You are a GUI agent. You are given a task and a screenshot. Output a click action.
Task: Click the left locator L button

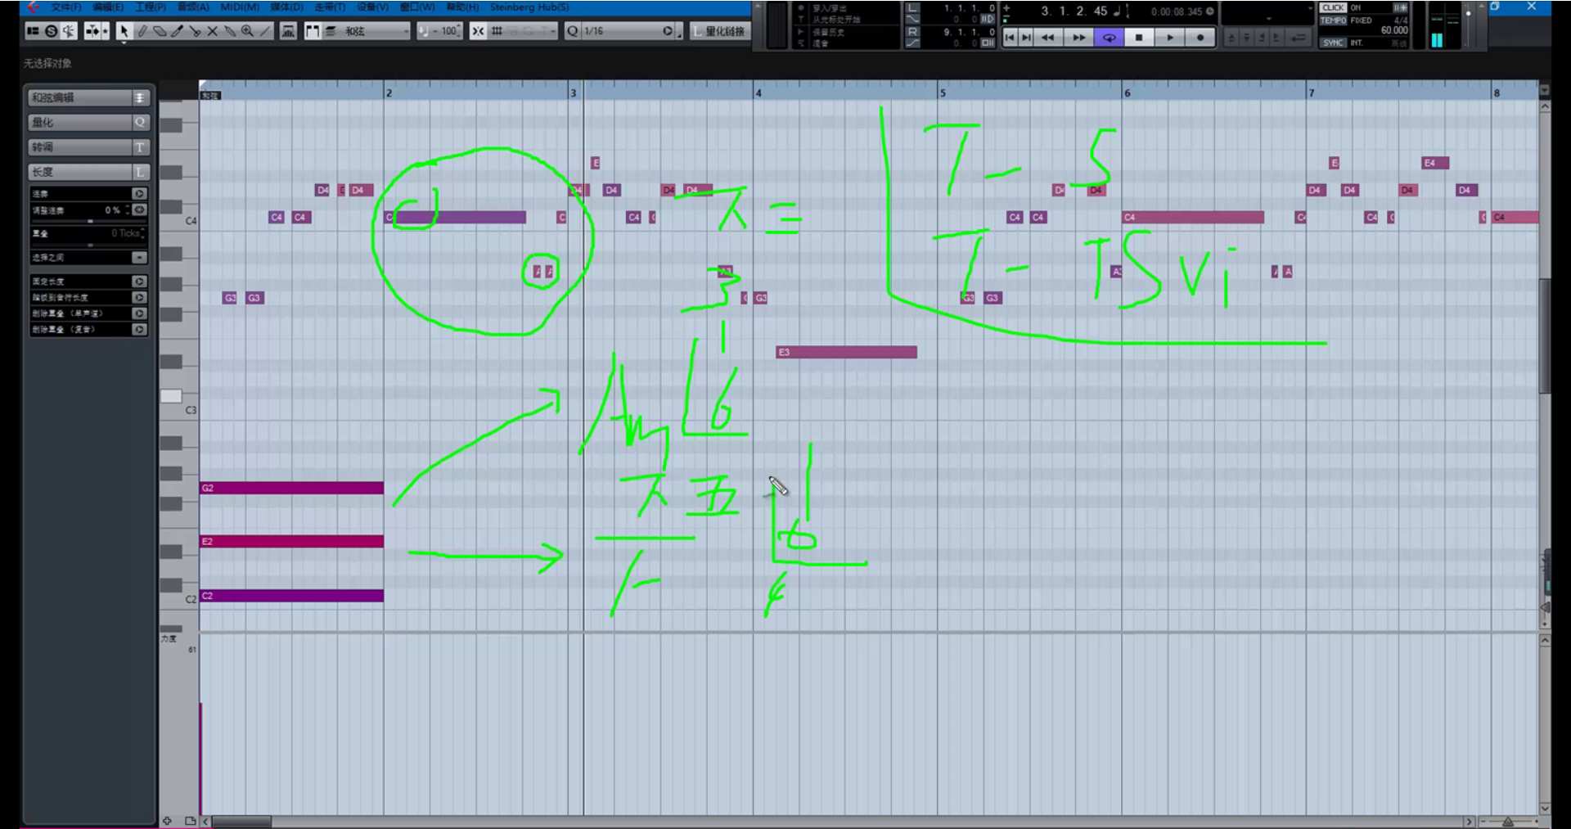pos(912,8)
